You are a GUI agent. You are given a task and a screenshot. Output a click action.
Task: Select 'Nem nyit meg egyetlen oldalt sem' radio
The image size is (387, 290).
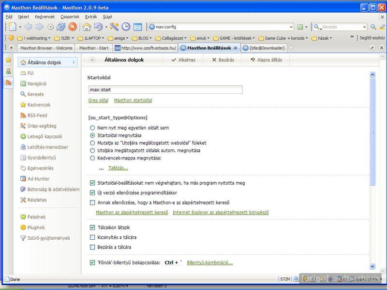[92, 128]
